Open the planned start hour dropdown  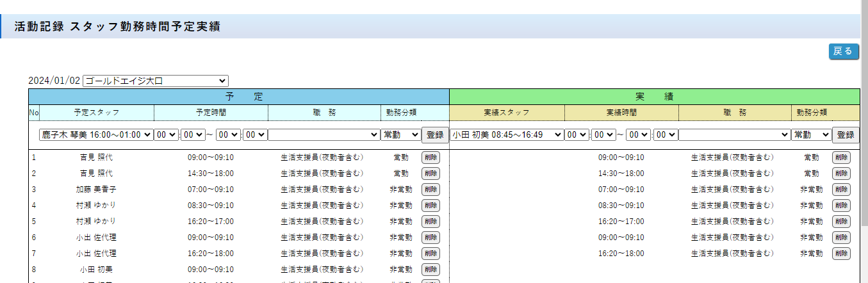[166, 134]
